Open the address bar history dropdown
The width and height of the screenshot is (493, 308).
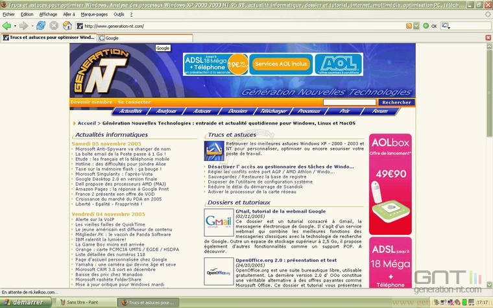416,26
